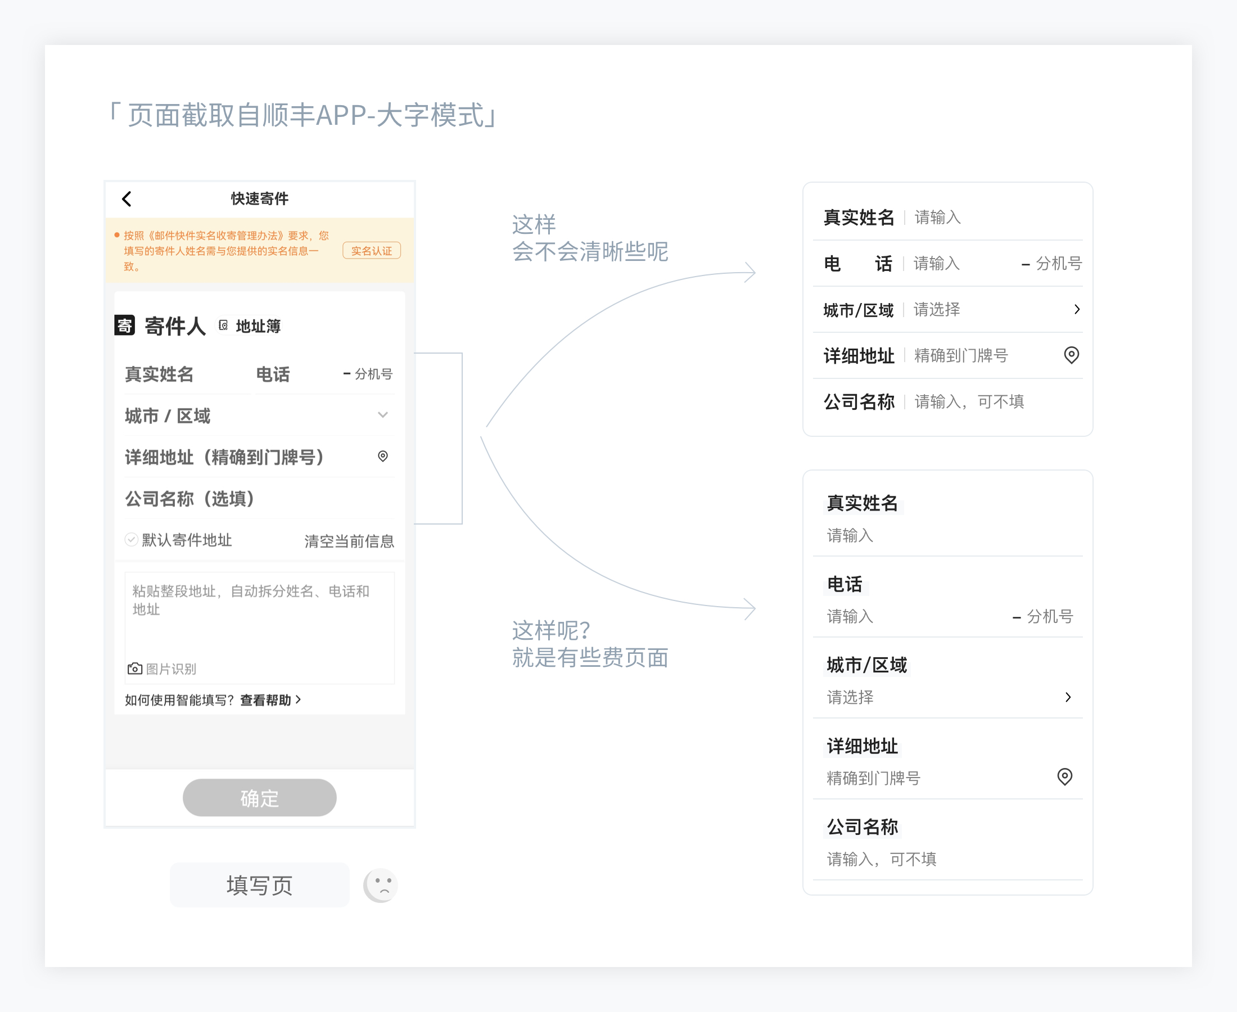Click the black 寄 sender badge icon
1237x1012 pixels.
[125, 326]
